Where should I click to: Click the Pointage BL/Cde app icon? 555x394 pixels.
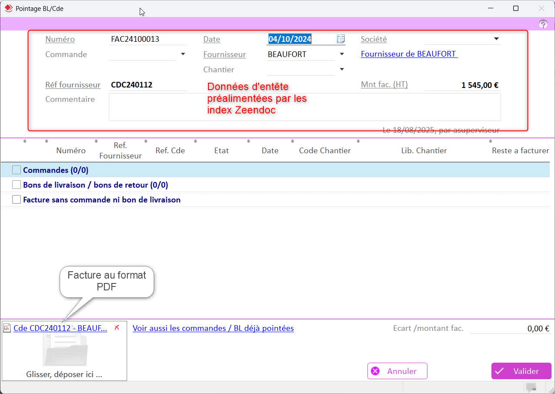[8, 8]
